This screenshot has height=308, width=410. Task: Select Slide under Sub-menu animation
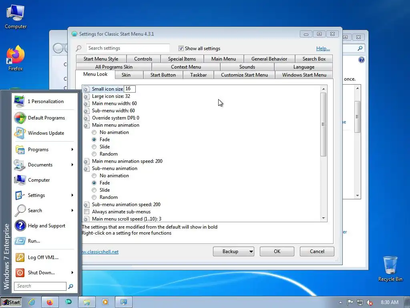[94, 190]
